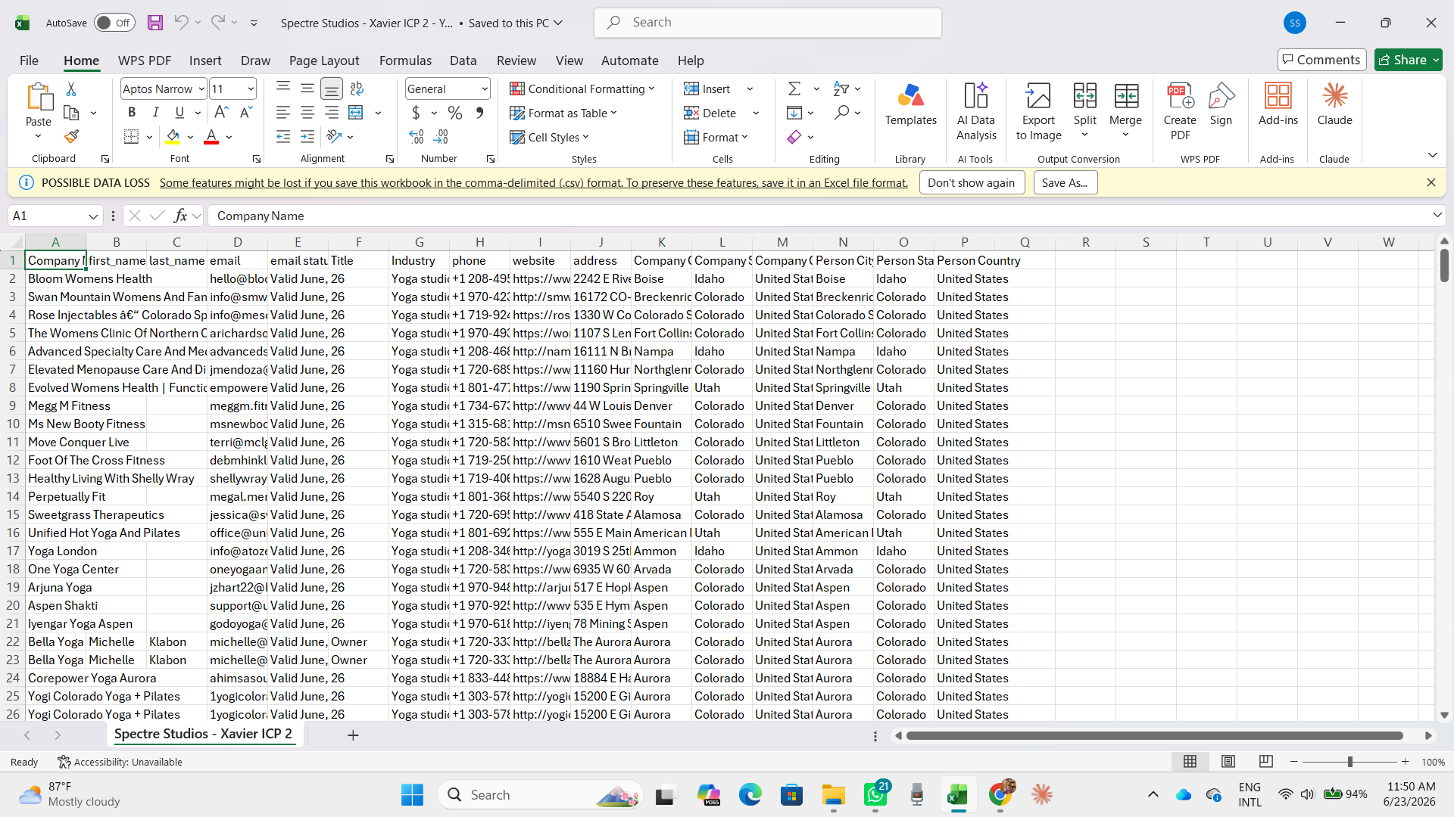Expand the formula bar
1454x817 pixels.
point(1437,216)
